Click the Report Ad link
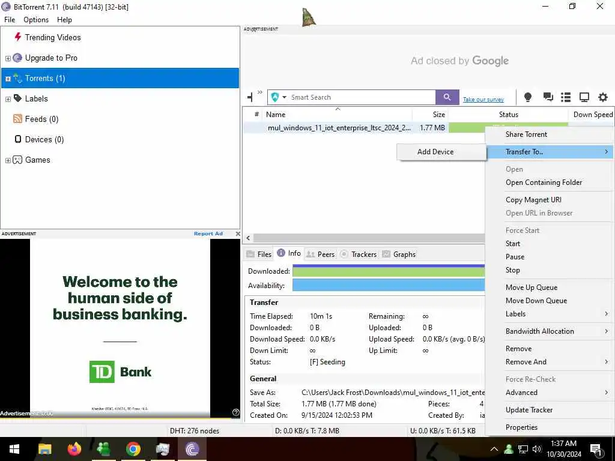This screenshot has height=461, width=615. click(208, 234)
